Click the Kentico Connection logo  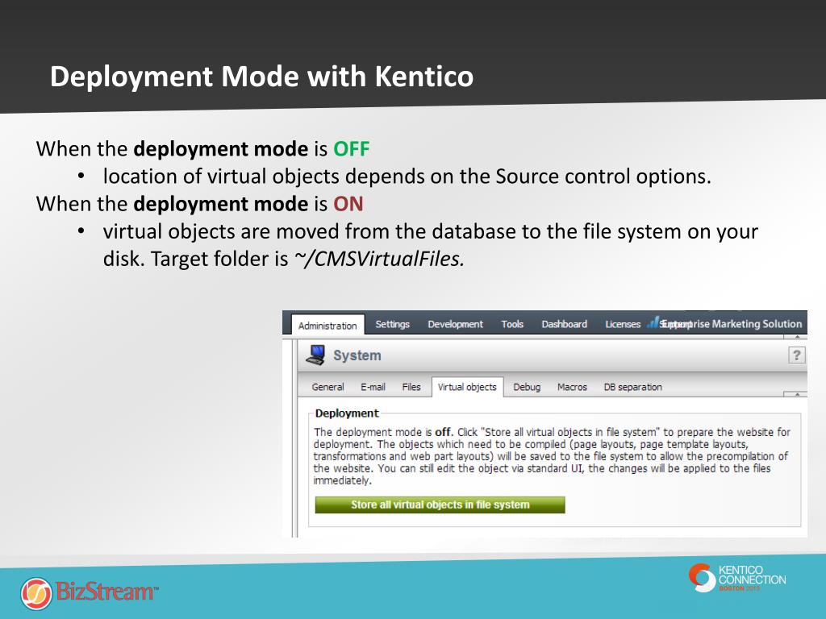[x=736, y=577]
